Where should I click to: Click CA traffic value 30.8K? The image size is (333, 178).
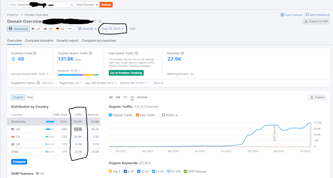78,137
